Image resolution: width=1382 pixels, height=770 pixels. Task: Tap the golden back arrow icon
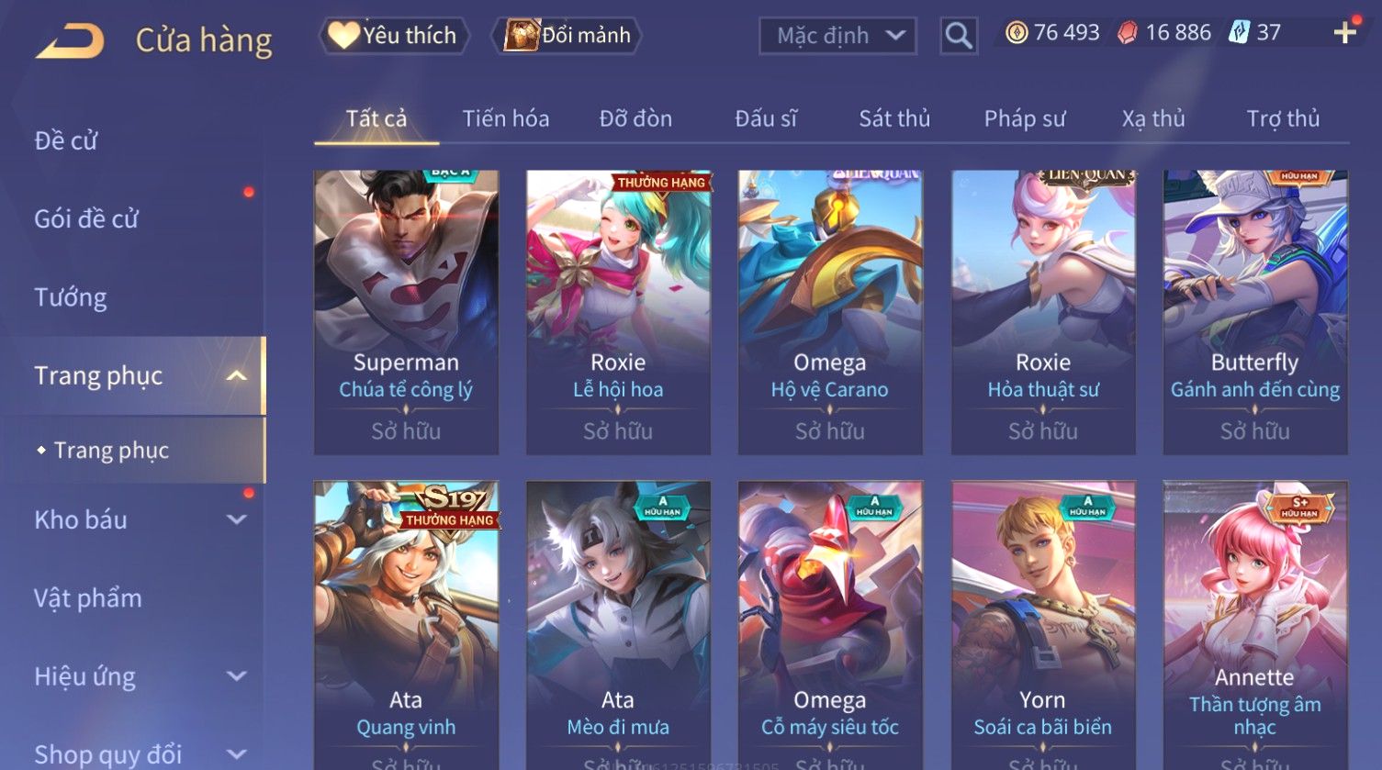pyautogui.click(x=70, y=40)
